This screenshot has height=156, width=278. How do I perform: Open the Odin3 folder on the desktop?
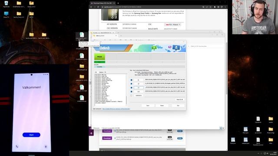[31, 3]
